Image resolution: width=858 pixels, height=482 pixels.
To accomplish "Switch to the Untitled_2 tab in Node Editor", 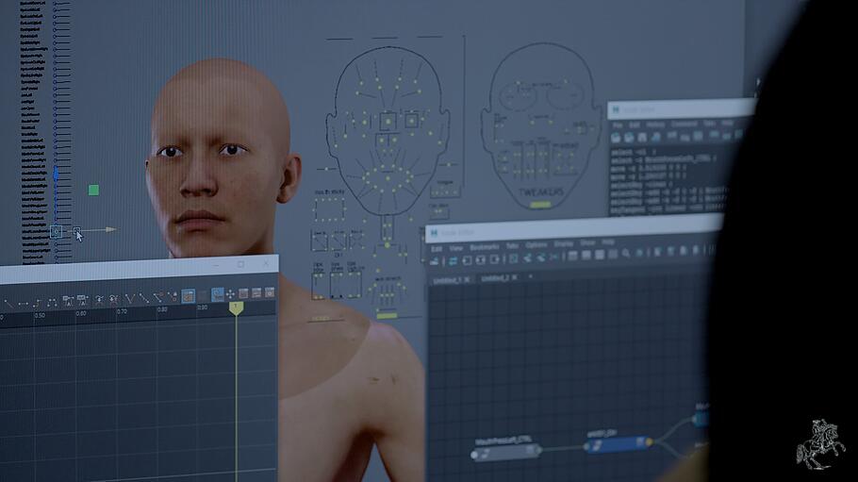I will pyautogui.click(x=498, y=279).
